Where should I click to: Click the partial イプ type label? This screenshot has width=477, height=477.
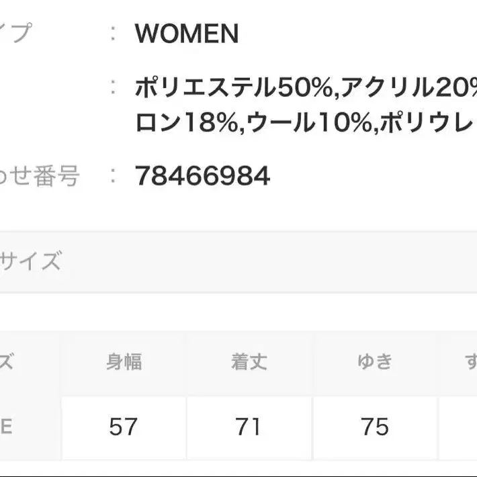point(16,33)
